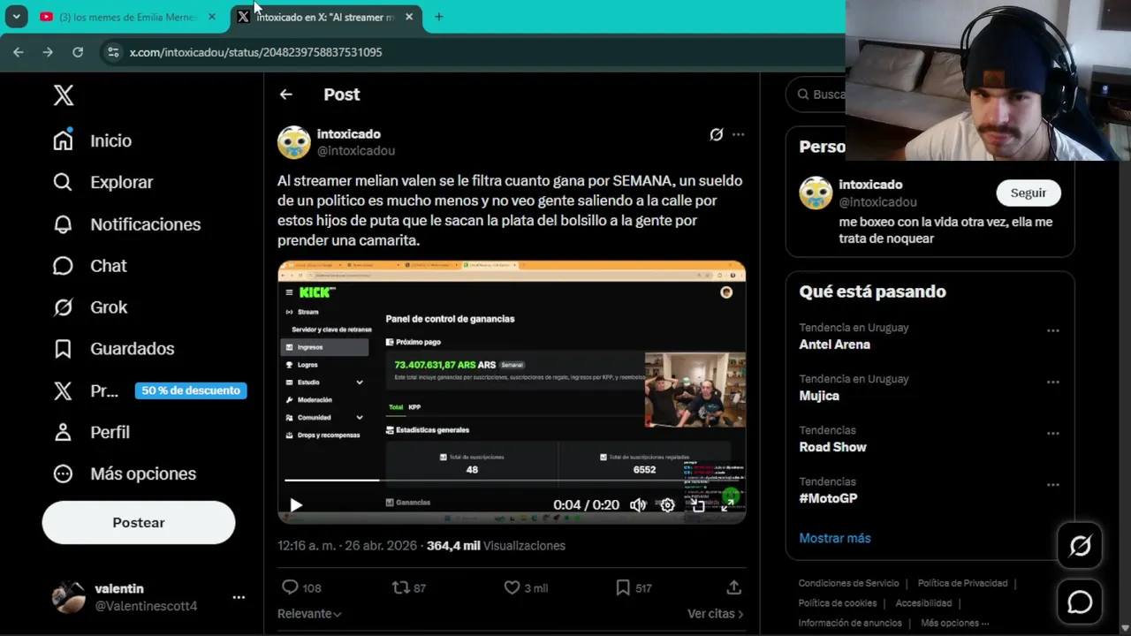Image resolution: width=1131 pixels, height=636 pixels.
Task: Enter fullscreen video mode
Action: (x=728, y=505)
